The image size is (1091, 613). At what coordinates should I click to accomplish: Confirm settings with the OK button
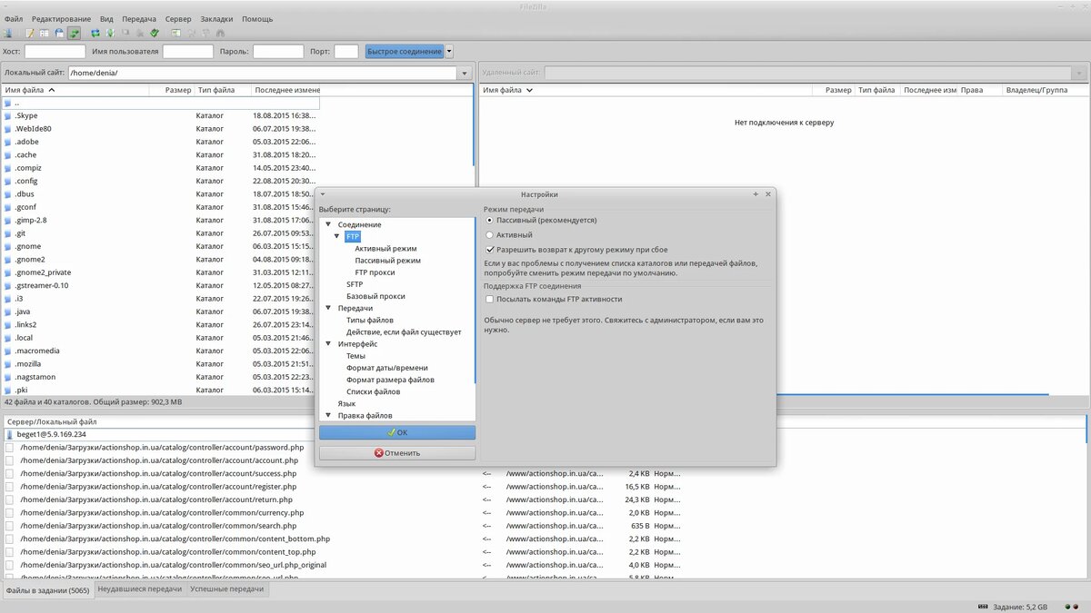point(396,433)
